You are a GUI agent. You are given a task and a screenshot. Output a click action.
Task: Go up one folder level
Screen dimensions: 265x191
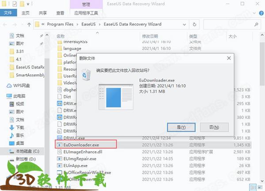pos(29,25)
